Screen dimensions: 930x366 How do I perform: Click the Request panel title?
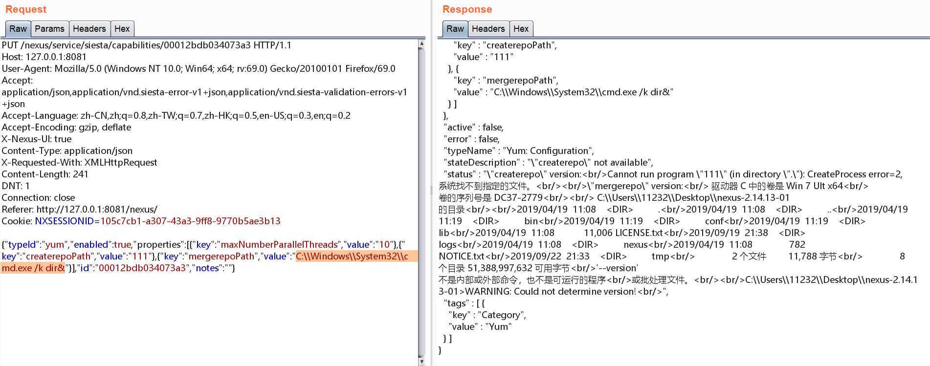pos(26,9)
